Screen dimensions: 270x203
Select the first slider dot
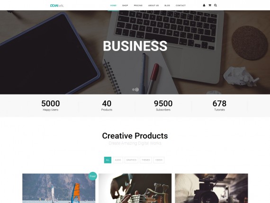pyautogui.click(x=133, y=90)
